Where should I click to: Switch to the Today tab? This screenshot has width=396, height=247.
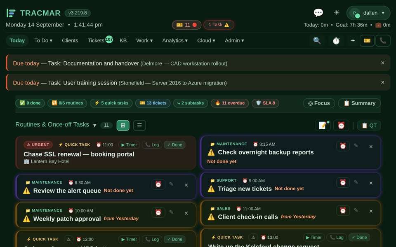(x=17, y=41)
